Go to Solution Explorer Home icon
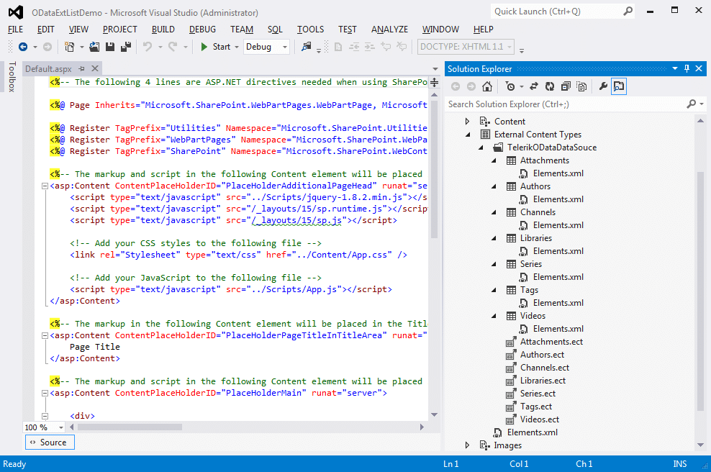 pyautogui.click(x=487, y=86)
